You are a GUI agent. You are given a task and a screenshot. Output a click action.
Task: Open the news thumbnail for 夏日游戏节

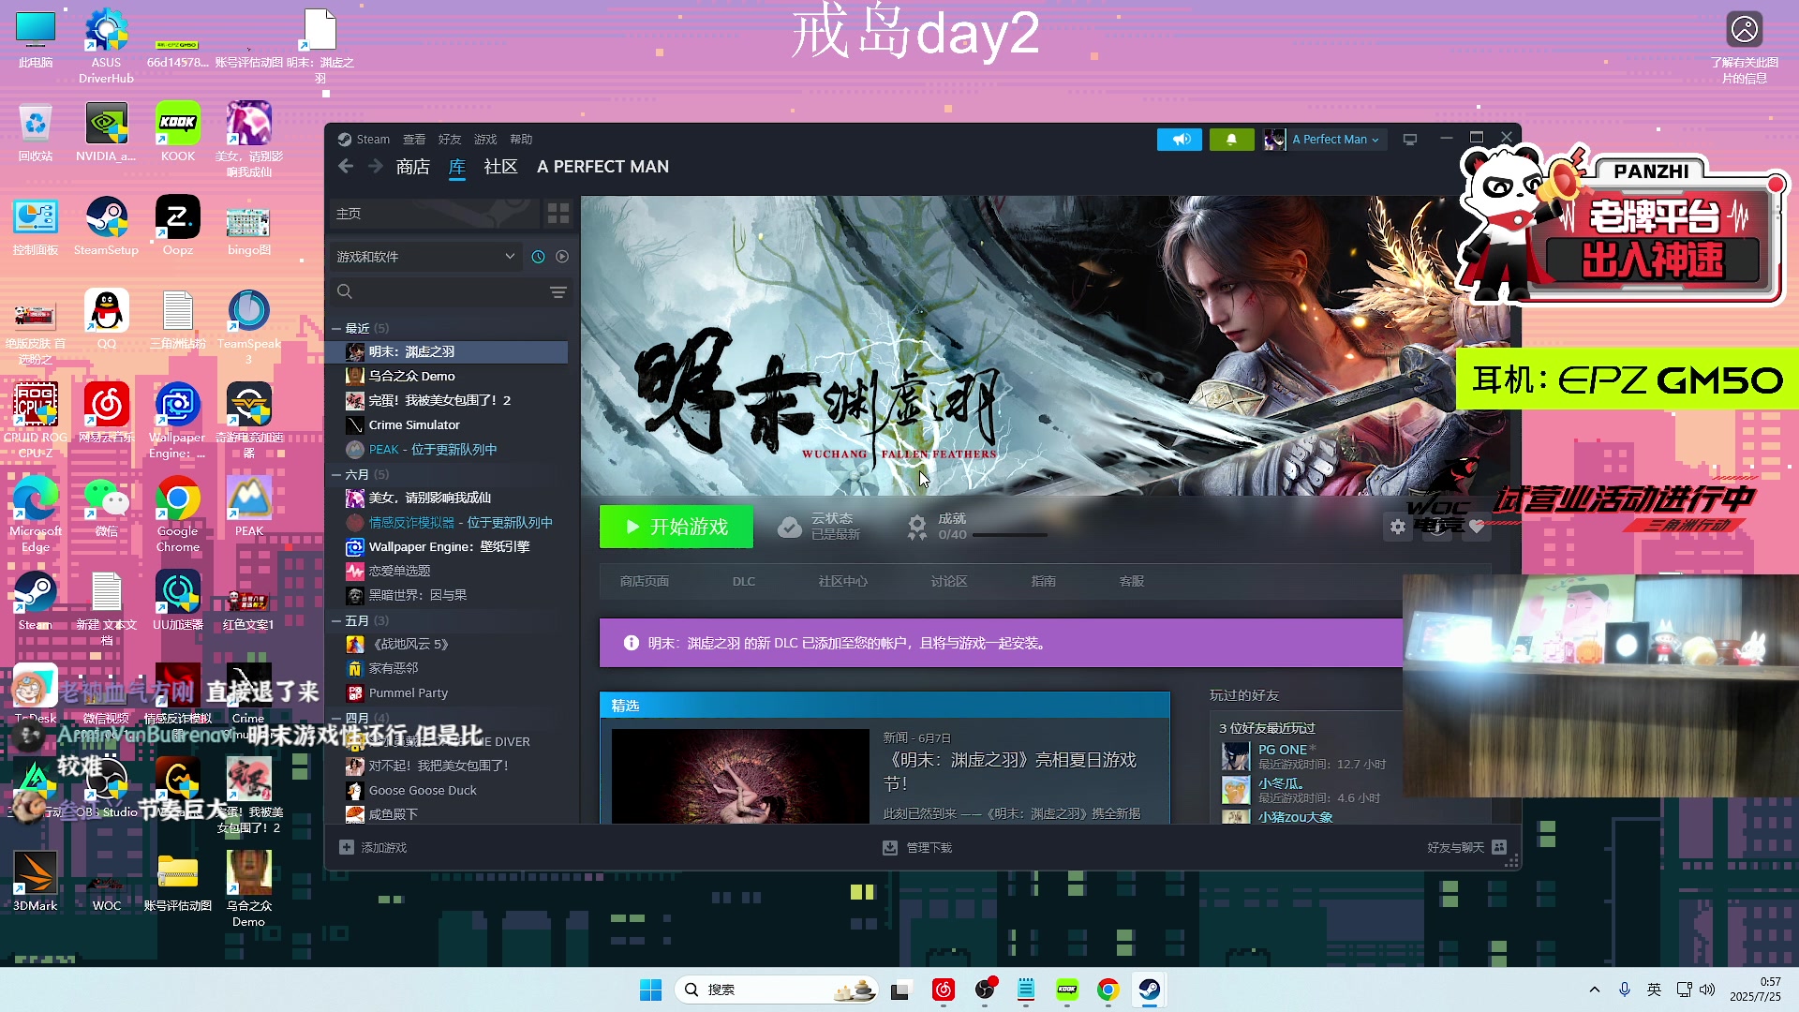tap(740, 776)
